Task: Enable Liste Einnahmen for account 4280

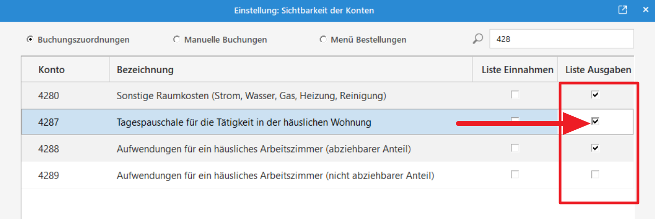Action: click(x=514, y=95)
